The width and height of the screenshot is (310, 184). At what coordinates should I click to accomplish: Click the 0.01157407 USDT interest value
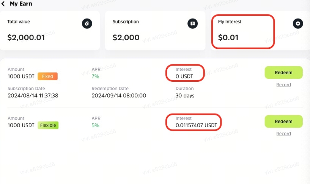[x=195, y=125]
